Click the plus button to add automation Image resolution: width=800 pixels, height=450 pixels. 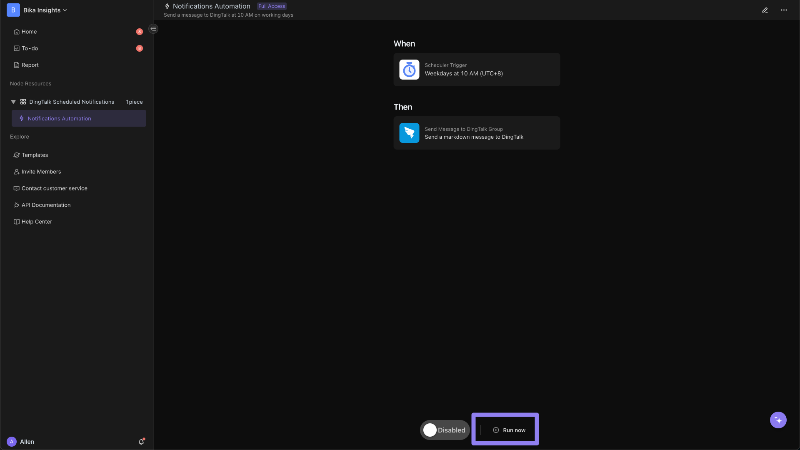779,420
